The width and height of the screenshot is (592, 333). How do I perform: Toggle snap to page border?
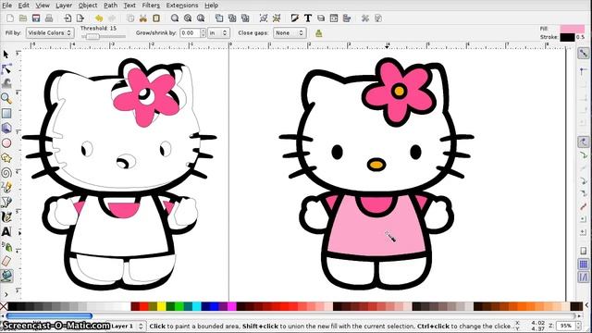(584, 251)
